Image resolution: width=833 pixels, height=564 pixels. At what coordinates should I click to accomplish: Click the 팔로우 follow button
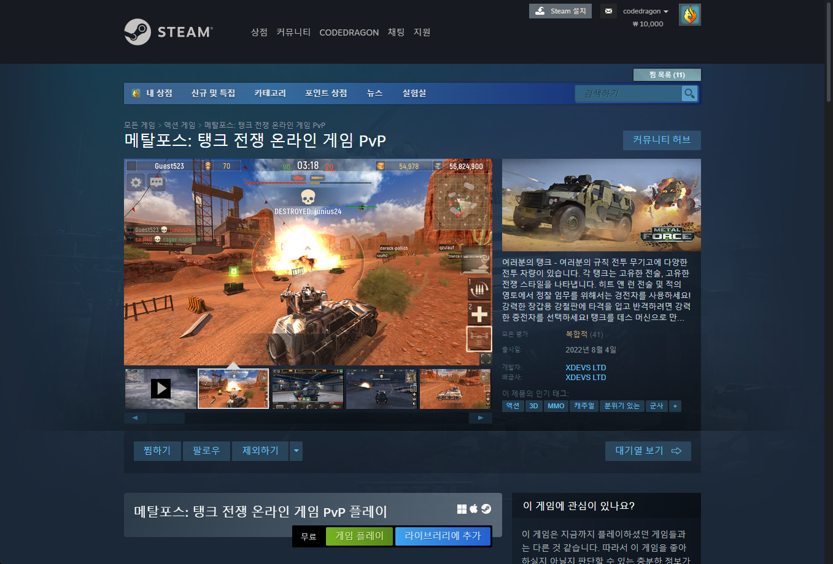(206, 451)
